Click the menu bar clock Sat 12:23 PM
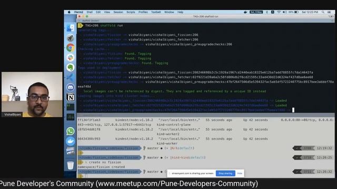This screenshot has width=337, height=189. click(310, 12)
